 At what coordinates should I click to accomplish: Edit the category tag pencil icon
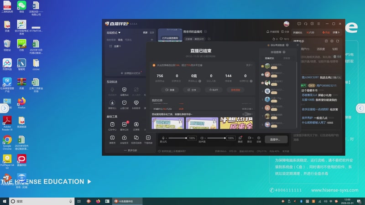tap(209, 39)
